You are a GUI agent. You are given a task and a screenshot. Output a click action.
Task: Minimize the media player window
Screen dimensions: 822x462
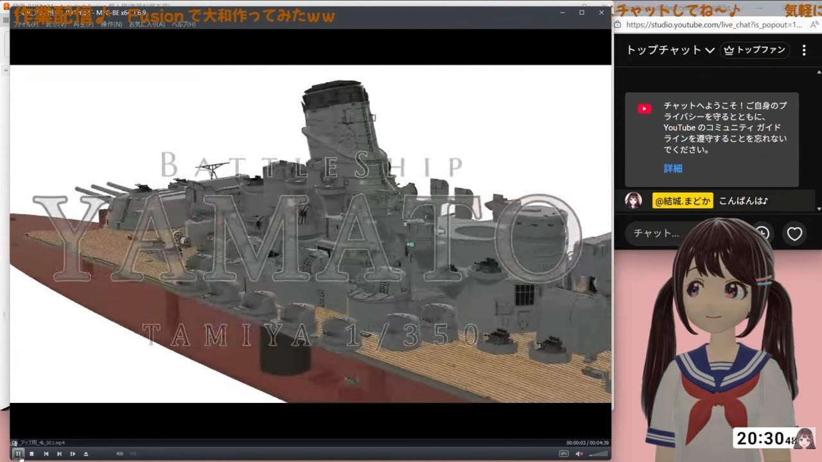(x=563, y=12)
